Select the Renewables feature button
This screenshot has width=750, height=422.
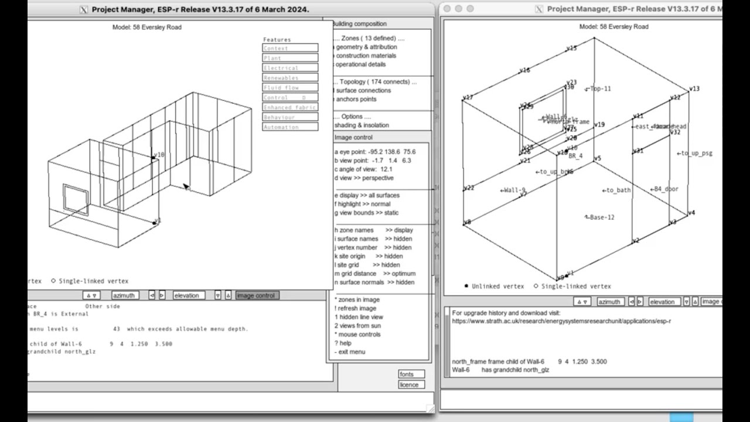(290, 78)
